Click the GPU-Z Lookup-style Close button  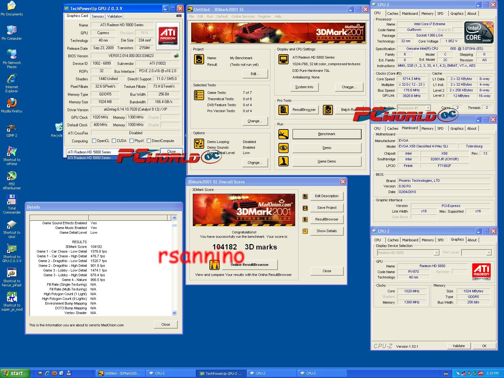pos(171,152)
